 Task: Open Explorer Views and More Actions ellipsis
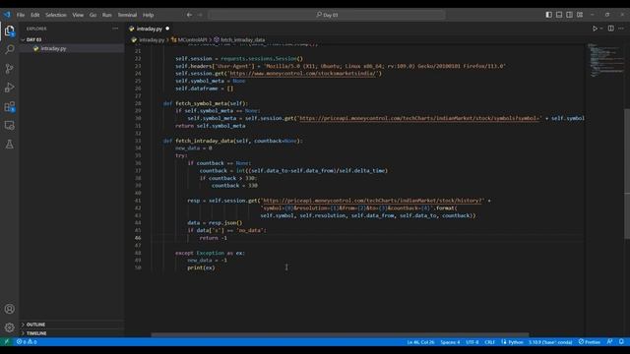click(x=115, y=29)
